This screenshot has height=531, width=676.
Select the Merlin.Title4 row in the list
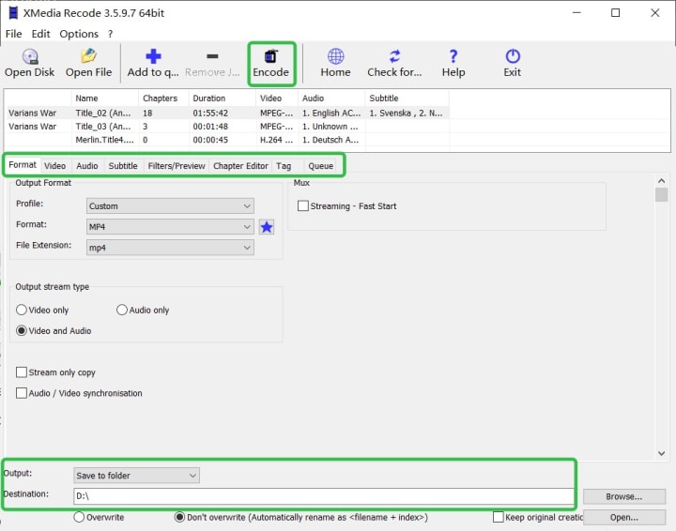(227, 140)
